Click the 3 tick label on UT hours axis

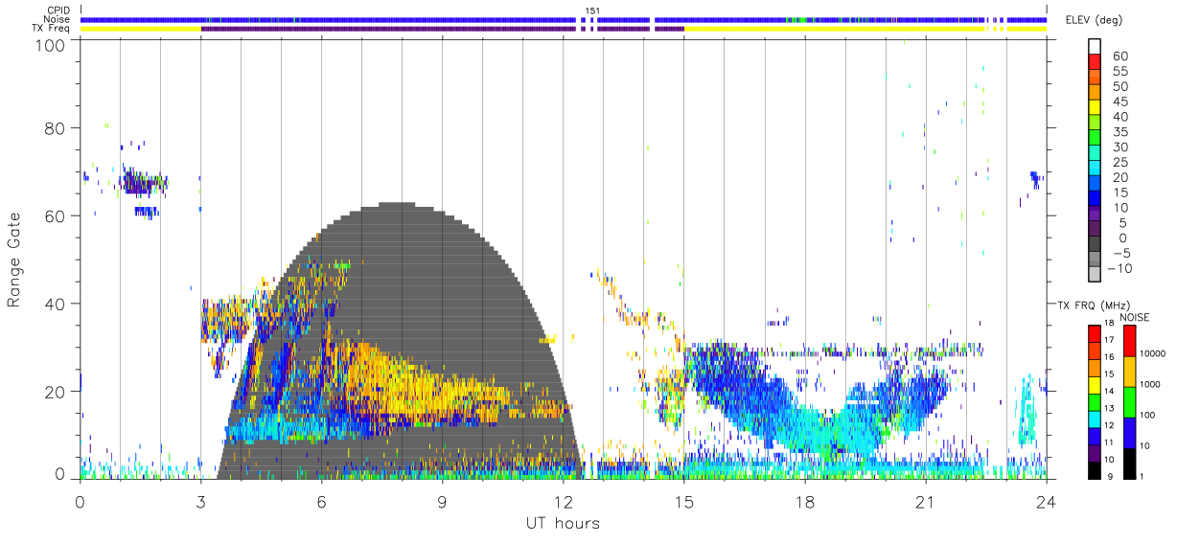tap(200, 501)
